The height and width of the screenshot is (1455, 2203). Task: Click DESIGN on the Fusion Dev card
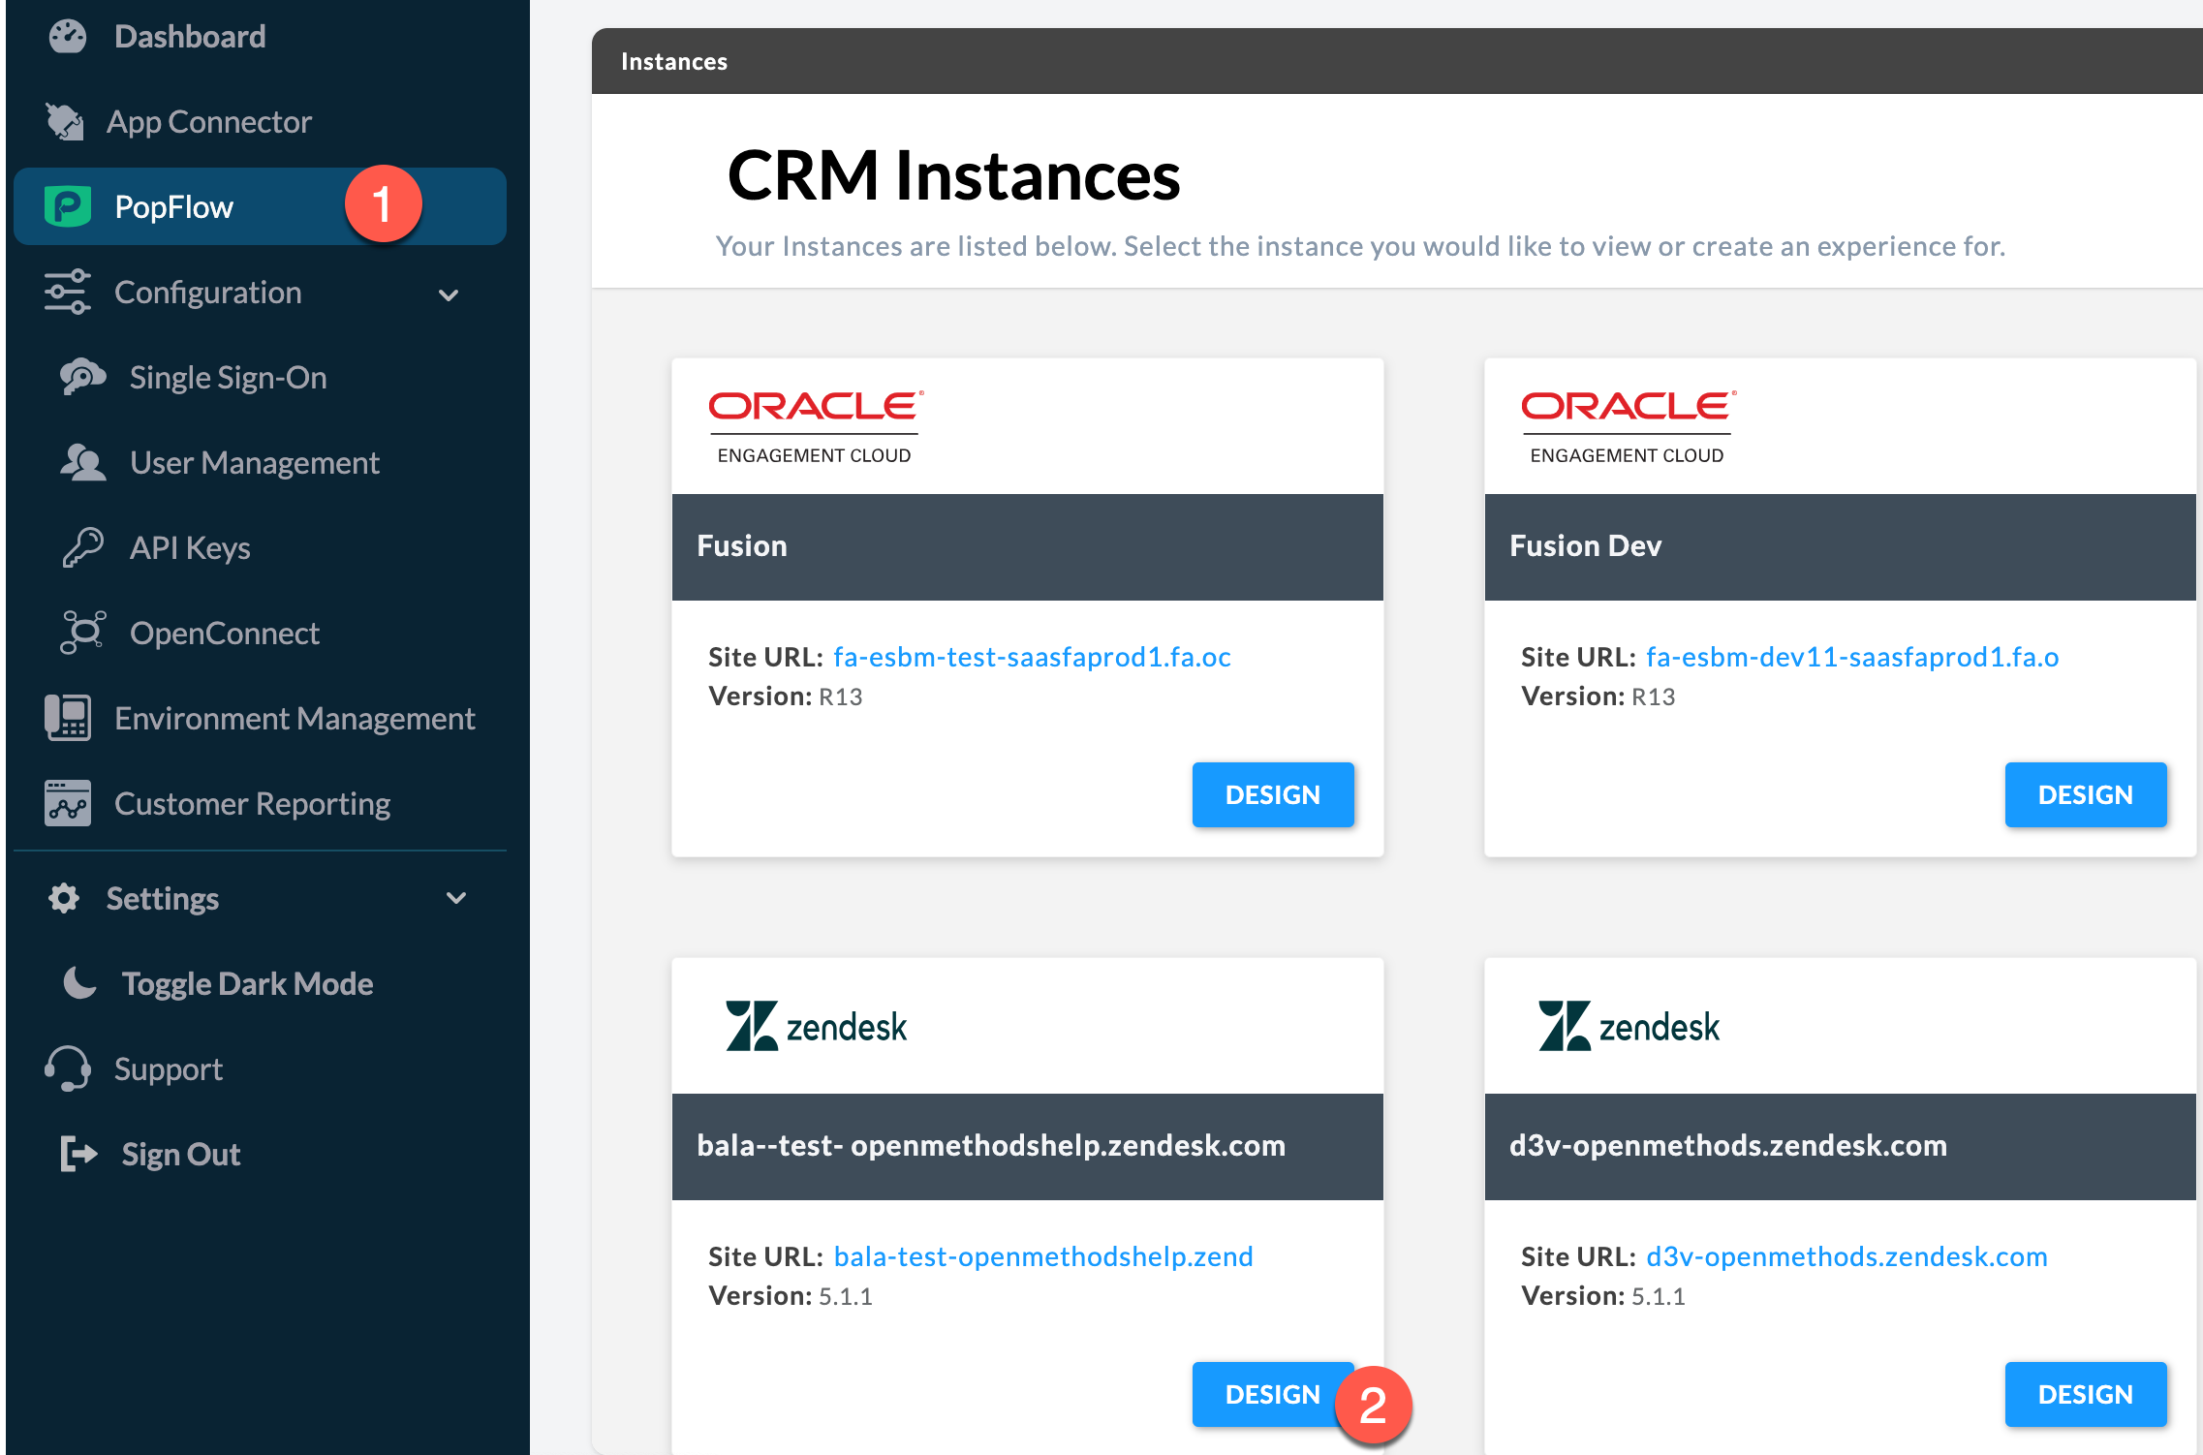pyautogui.click(x=2086, y=794)
